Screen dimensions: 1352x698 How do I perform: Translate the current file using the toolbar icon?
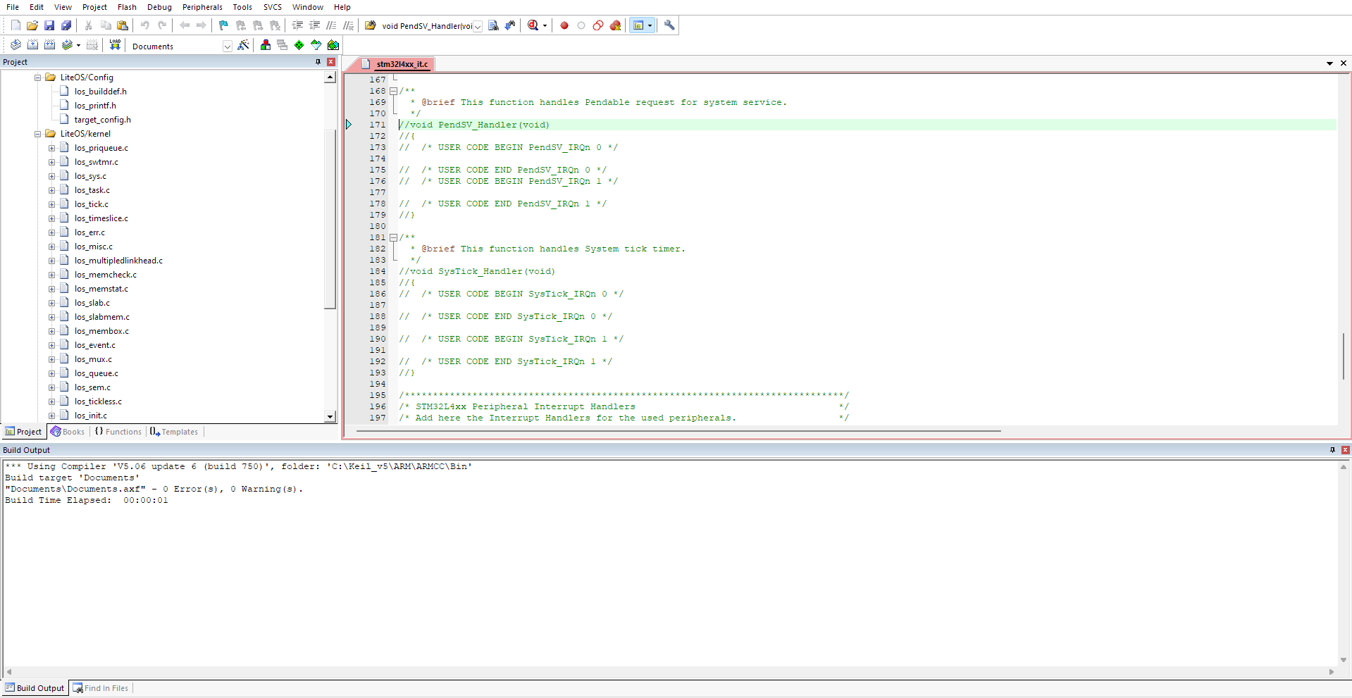15,45
